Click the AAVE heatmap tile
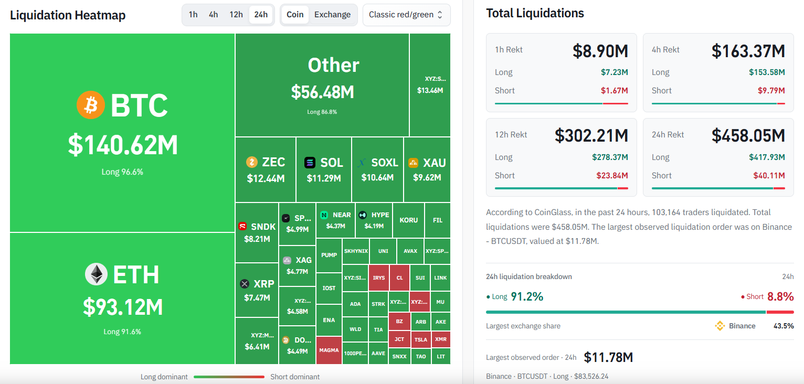Image resolution: width=804 pixels, height=384 pixels. (x=378, y=354)
